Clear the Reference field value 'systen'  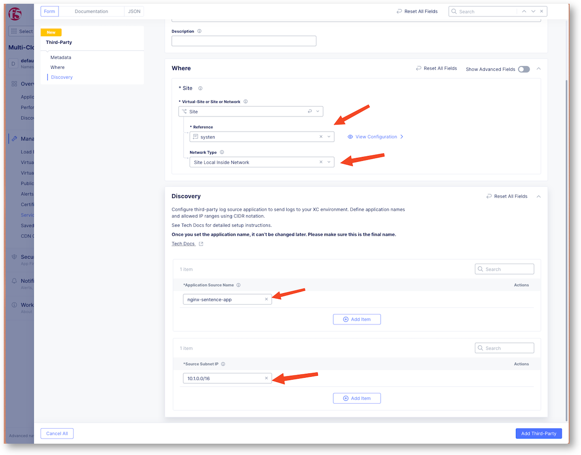(321, 137)
